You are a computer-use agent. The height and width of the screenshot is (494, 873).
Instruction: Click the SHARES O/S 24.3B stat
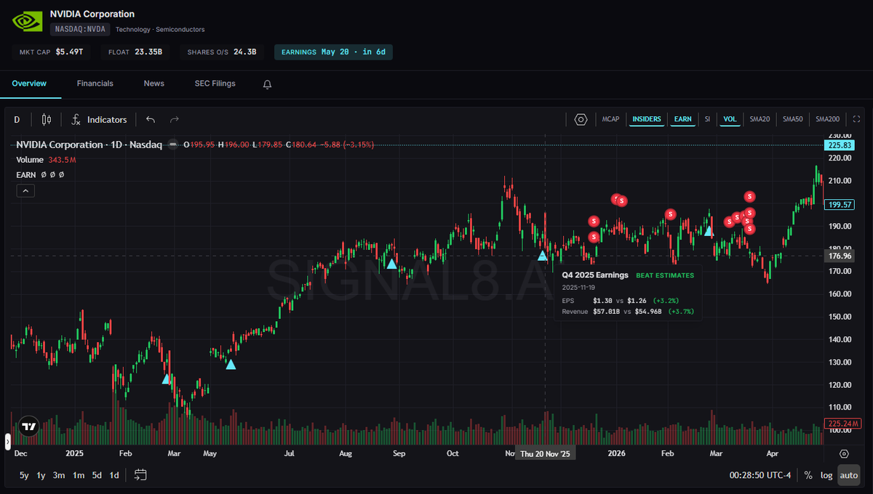click(222, 52)
